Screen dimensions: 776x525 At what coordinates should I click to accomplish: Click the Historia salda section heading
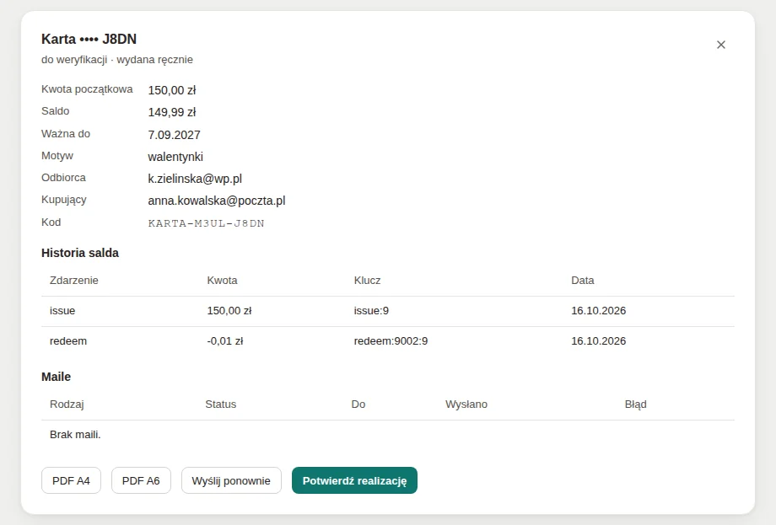[80, 253]
